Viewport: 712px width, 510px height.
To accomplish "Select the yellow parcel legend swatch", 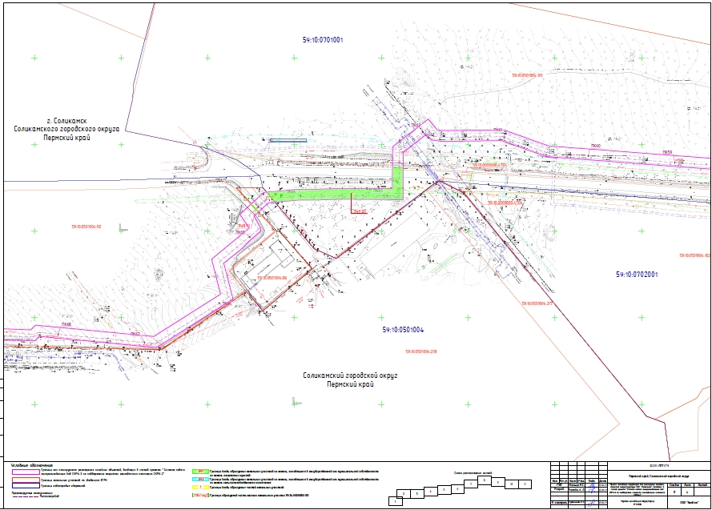I will (200, 487).
